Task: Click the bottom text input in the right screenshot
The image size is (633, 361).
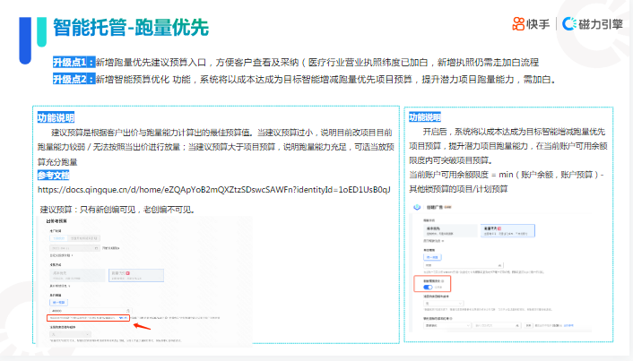Action: coord(498,325)
